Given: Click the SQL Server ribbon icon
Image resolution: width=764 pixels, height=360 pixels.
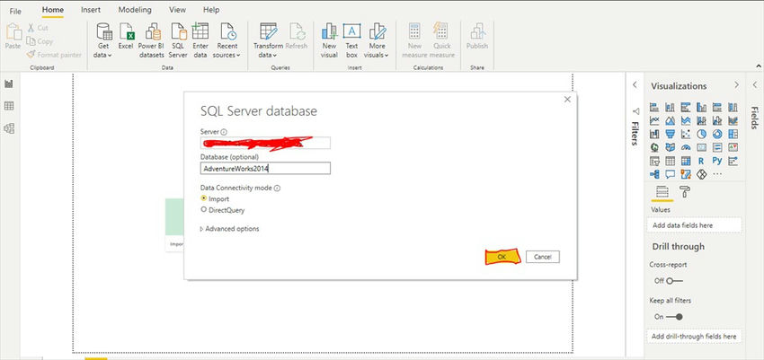Looking at the screenshot, I should pos(178,41).
